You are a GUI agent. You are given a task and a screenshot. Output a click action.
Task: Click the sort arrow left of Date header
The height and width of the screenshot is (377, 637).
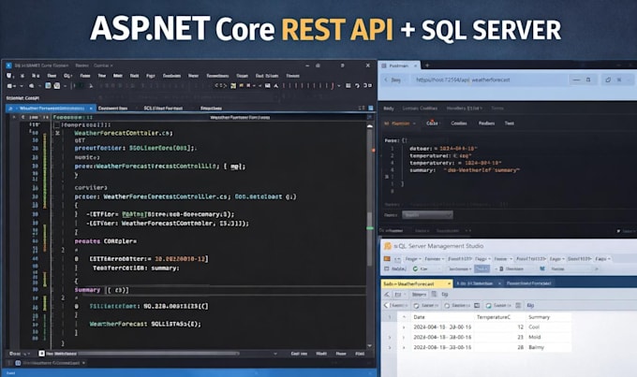pos(404,316)
